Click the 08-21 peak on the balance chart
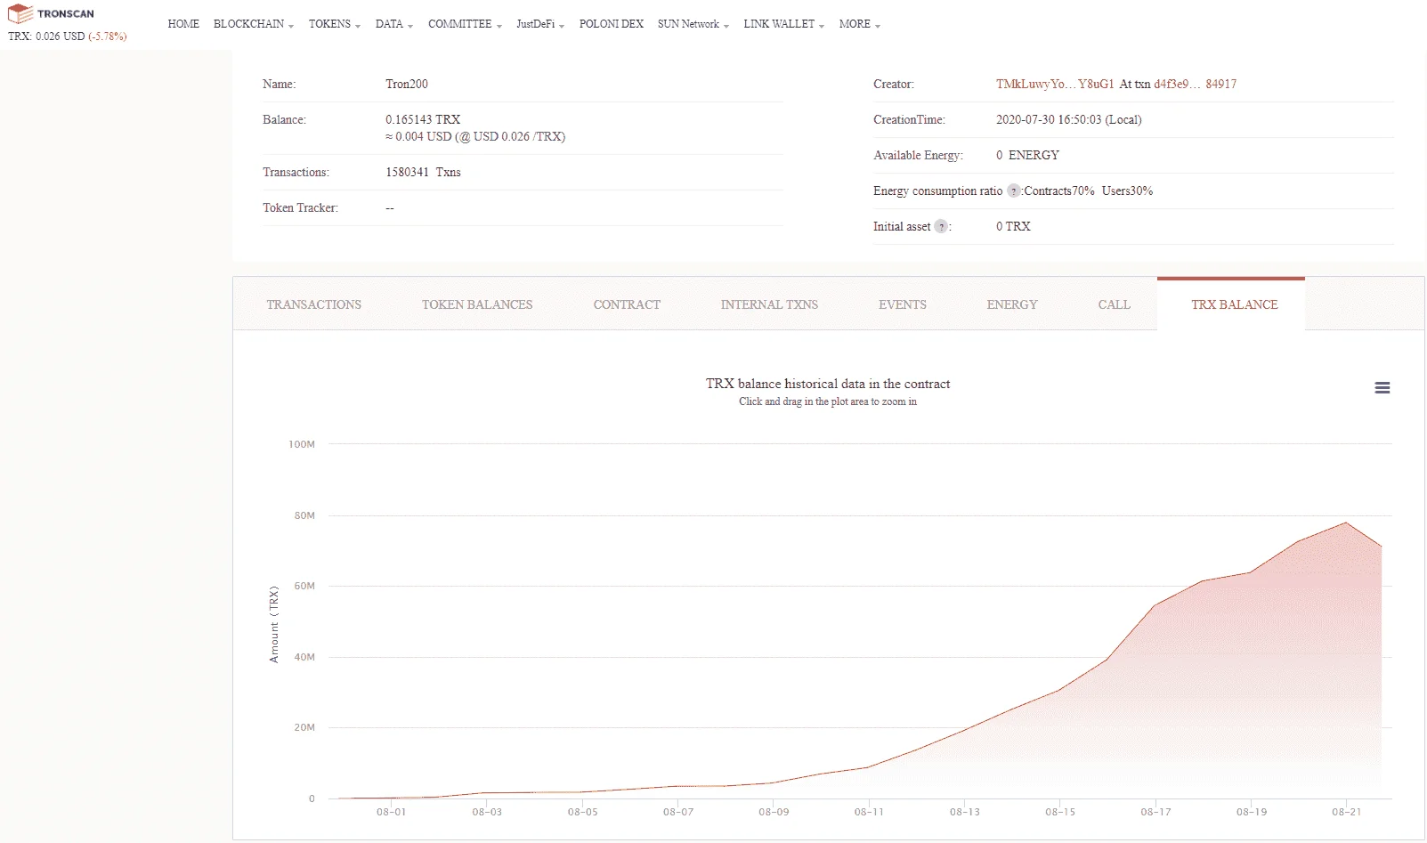 point(1346,523)
